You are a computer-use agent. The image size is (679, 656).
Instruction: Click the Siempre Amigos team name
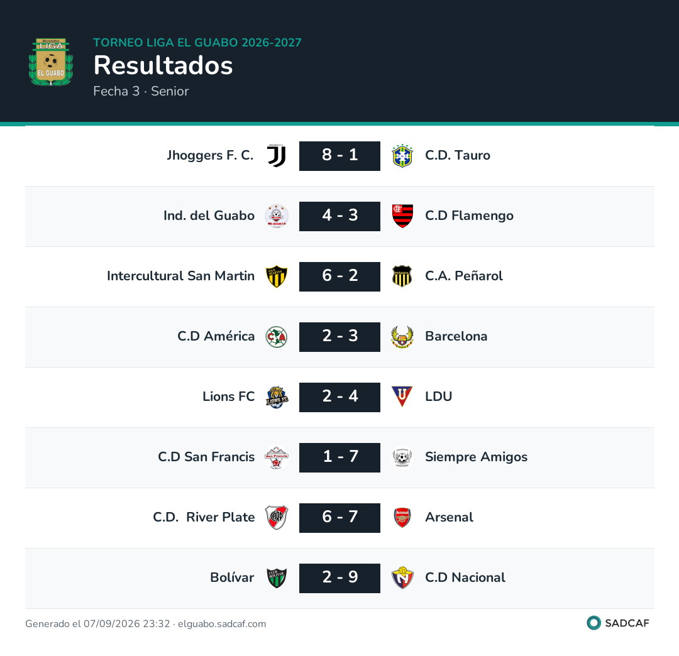[476, 457]
